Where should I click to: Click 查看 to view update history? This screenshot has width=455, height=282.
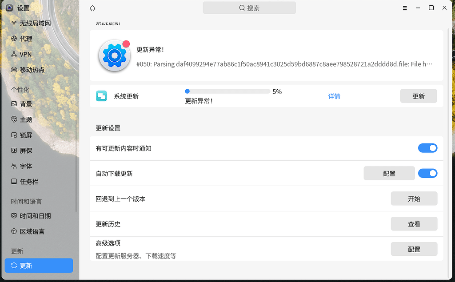tap(414, 224)
